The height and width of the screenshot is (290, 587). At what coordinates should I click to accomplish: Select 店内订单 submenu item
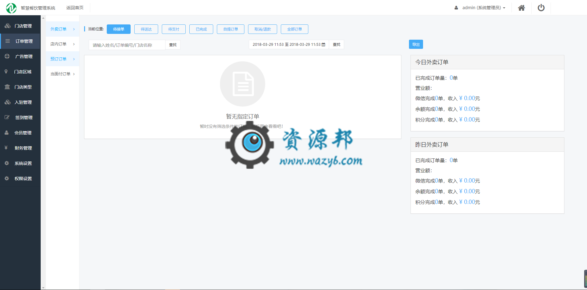pyautogui.click(x=62, y=44)
